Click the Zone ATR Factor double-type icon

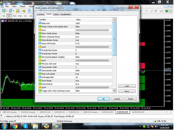[x=40, y=43]
